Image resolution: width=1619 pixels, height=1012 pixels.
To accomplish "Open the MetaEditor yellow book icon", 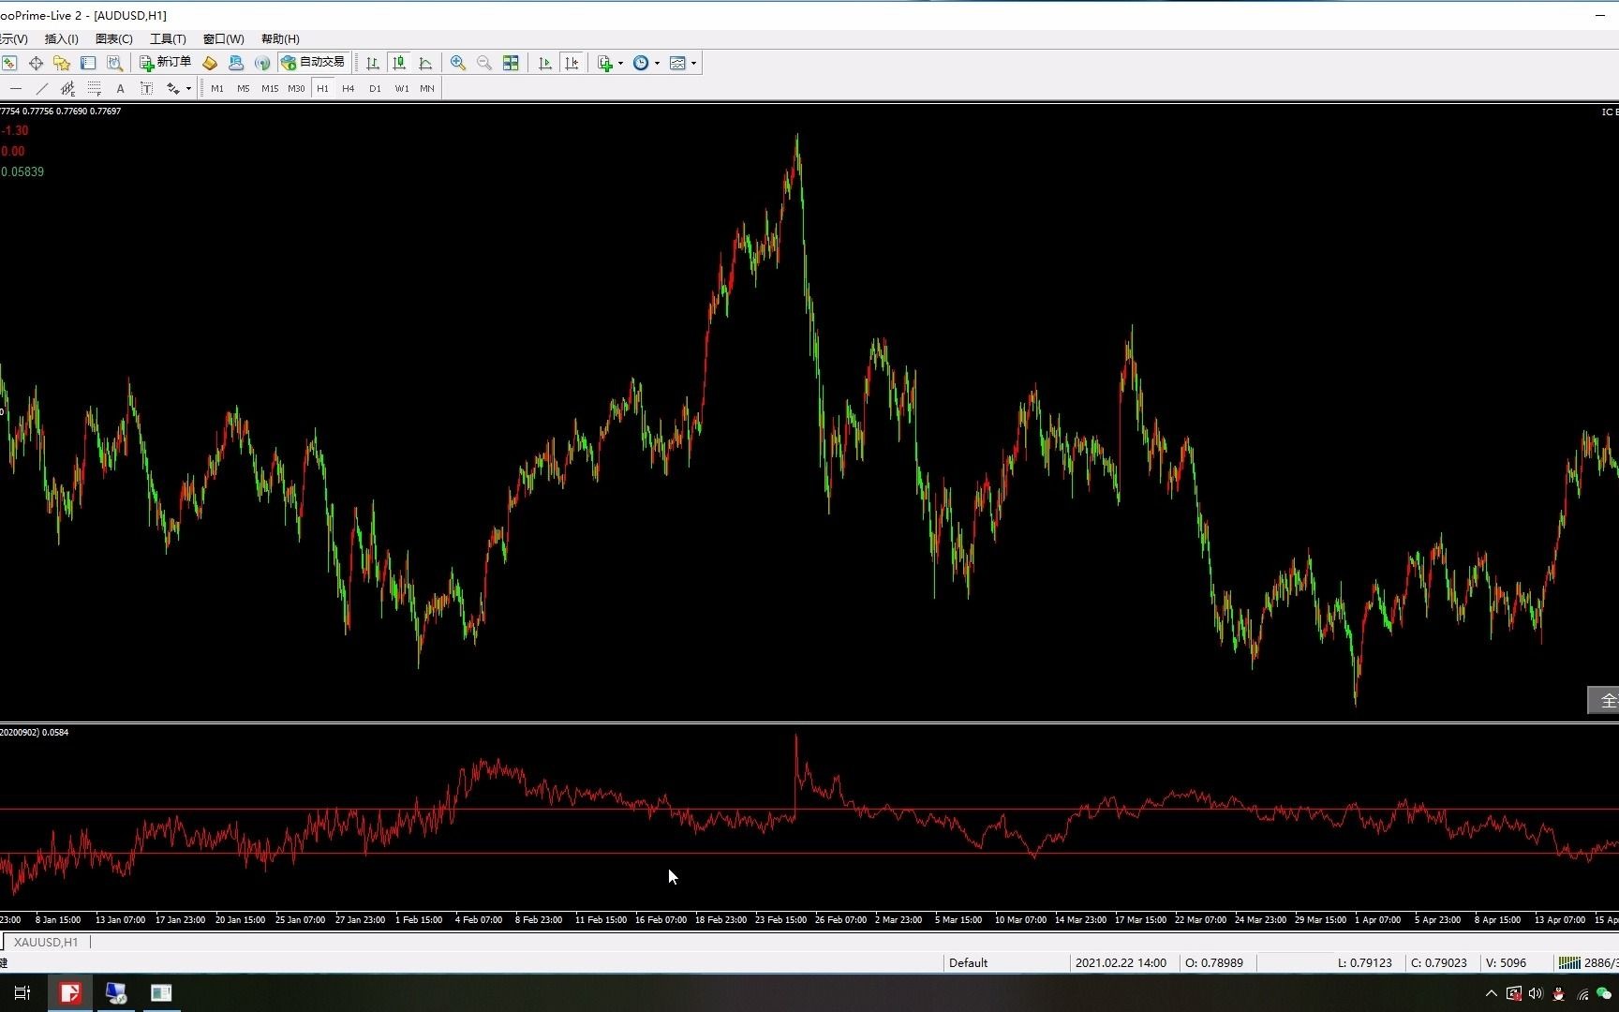I will [210, 63].
